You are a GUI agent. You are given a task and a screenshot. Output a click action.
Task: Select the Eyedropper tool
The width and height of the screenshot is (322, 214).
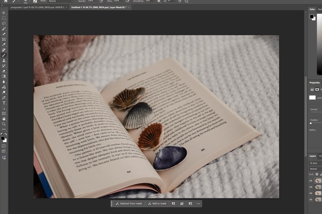4,45
